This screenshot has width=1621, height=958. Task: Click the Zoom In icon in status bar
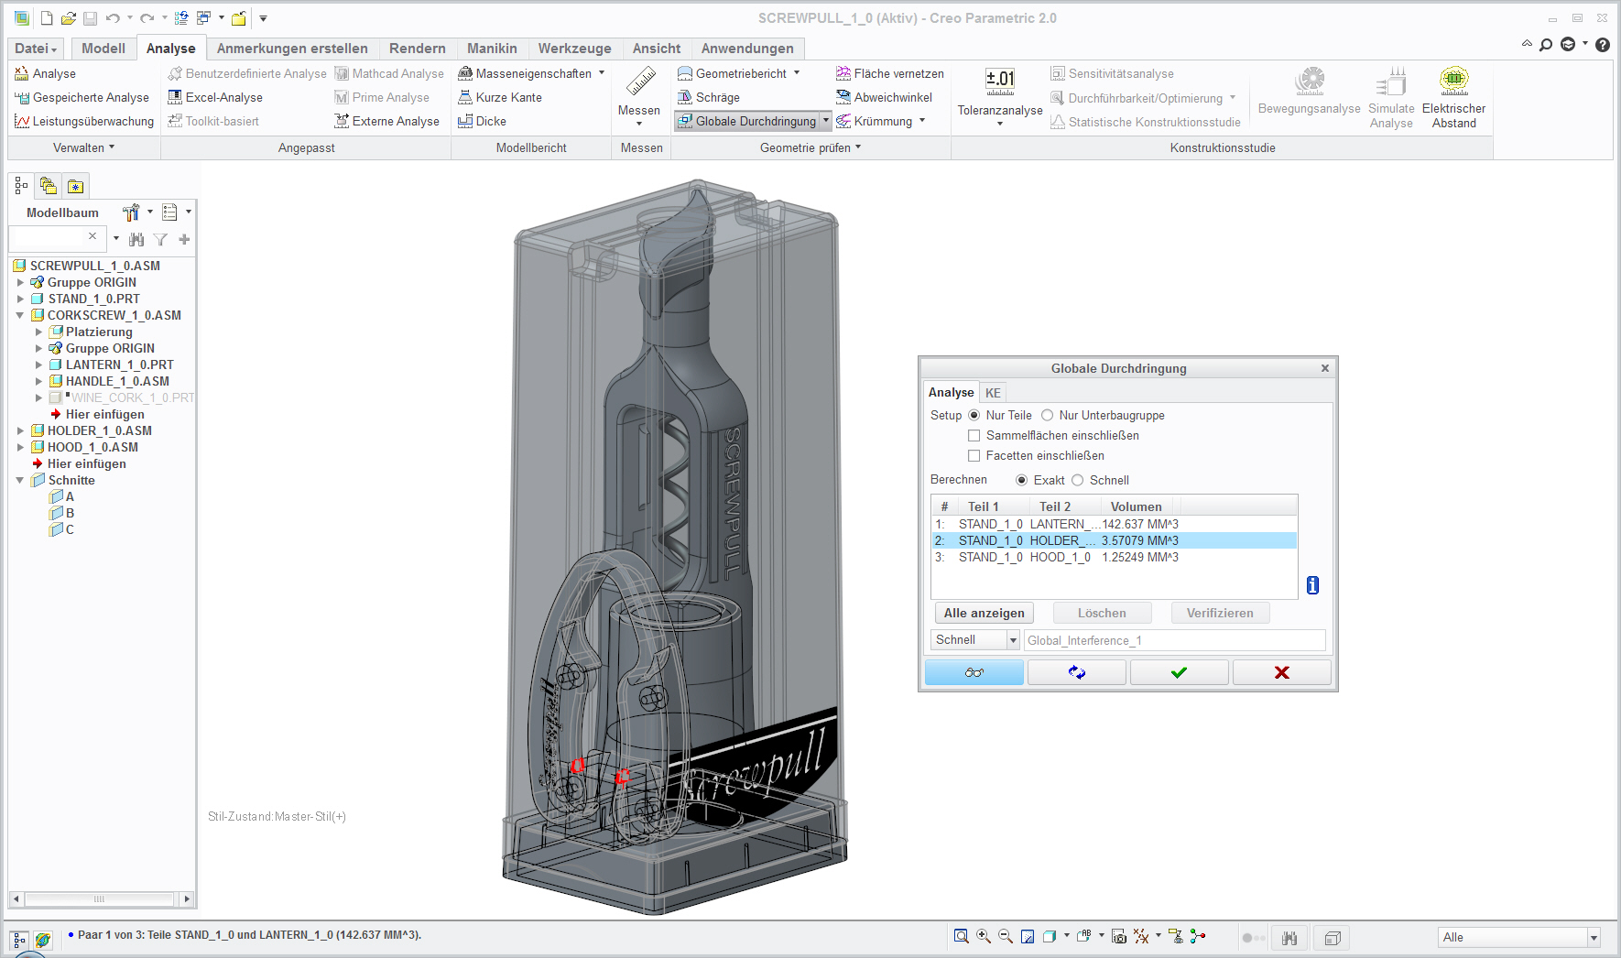point(983,936)
